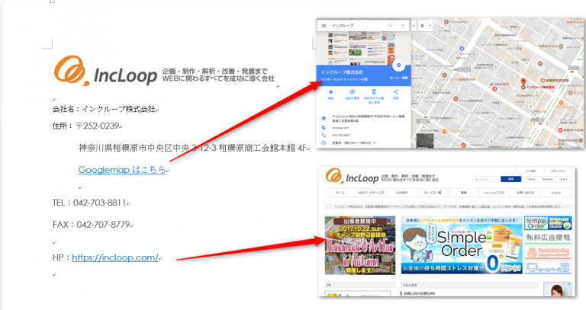586x310 pixels.
Task: Click the satellite view thumbnail on the map
Action: pyautogui.click(x=425, y=141)
